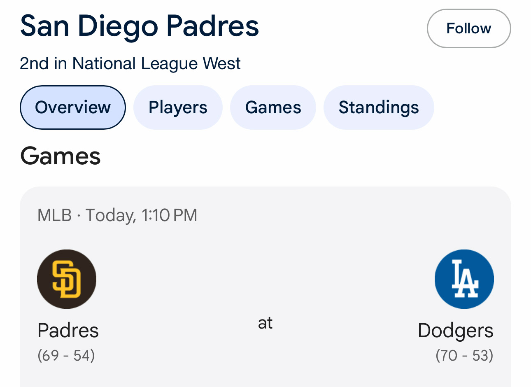Switch to the Players tab
Image resolution: width=531 pixels, height=387 pixels.
click(x=178, y=107)
